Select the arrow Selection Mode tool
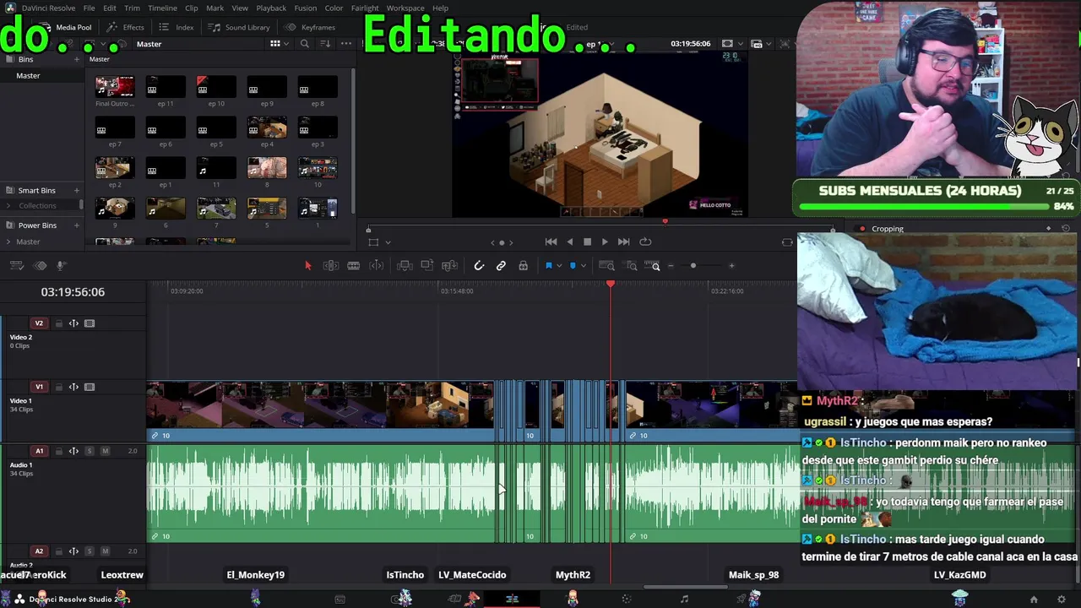This screenshot has height=608, width=1081. [307, 266]
